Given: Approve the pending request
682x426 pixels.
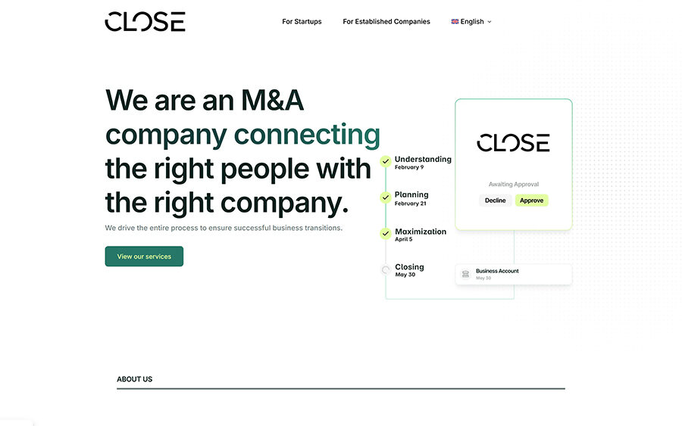Looking at the screenshot, I should [531, 201].
